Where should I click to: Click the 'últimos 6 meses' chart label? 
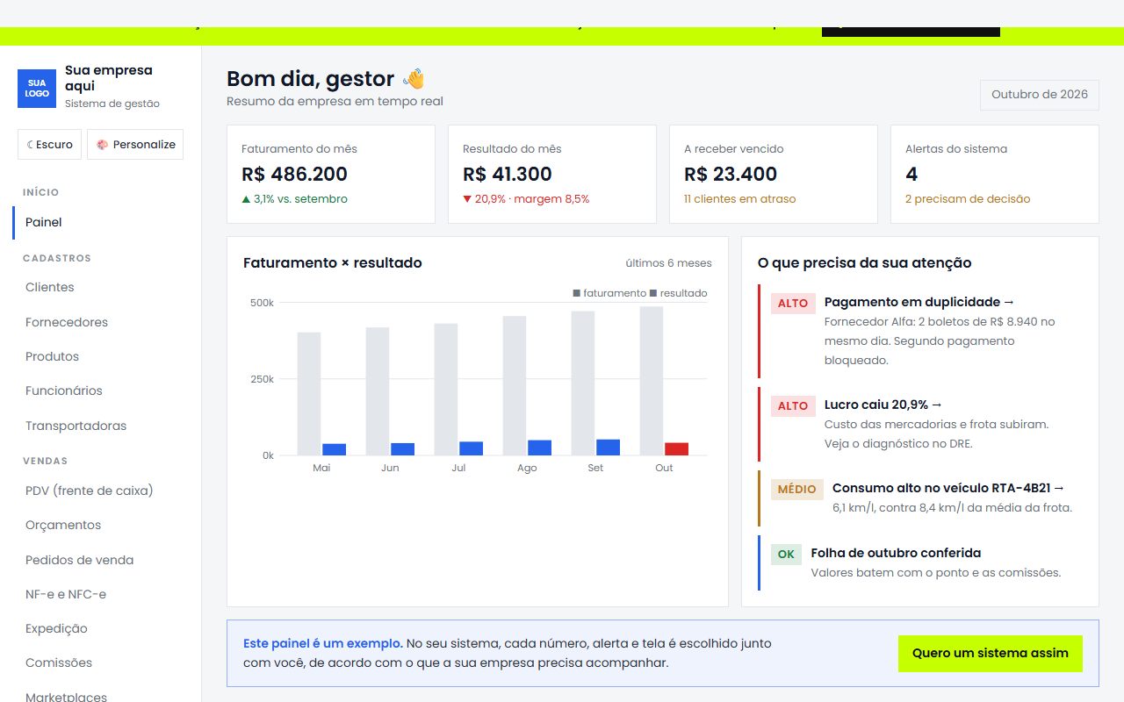coord(669,263)
